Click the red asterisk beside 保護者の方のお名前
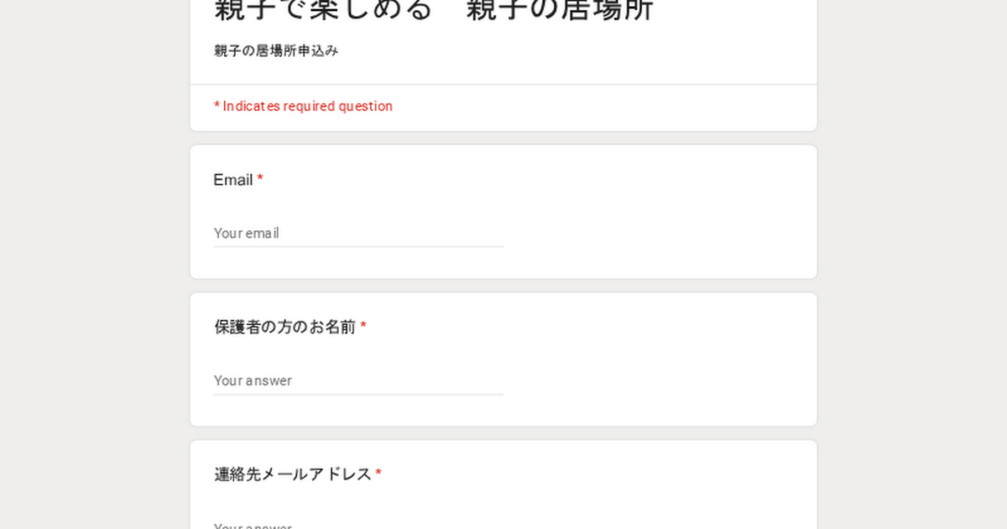The height and width of the screenshot is (529, 1007). (x=363, y=327)
